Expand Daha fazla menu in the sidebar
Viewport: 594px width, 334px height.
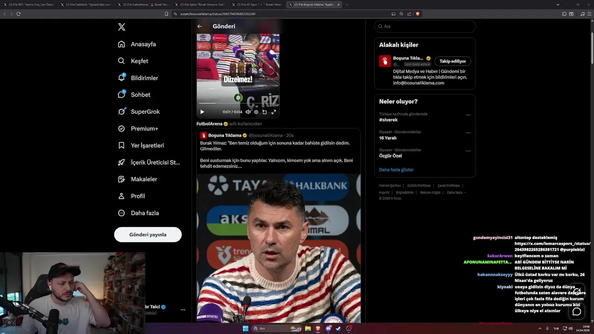(138, 213)
